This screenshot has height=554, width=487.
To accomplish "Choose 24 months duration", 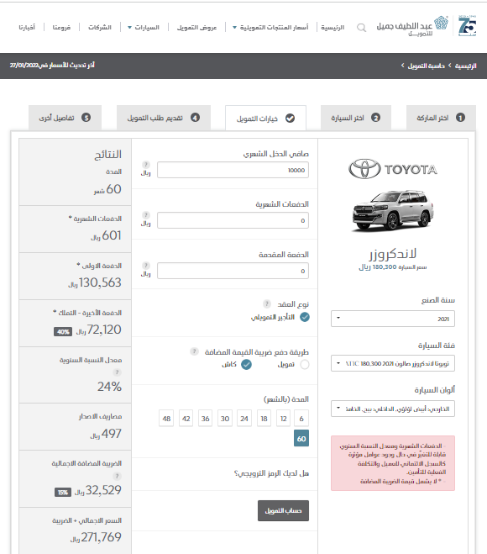I will pos(244,419).
